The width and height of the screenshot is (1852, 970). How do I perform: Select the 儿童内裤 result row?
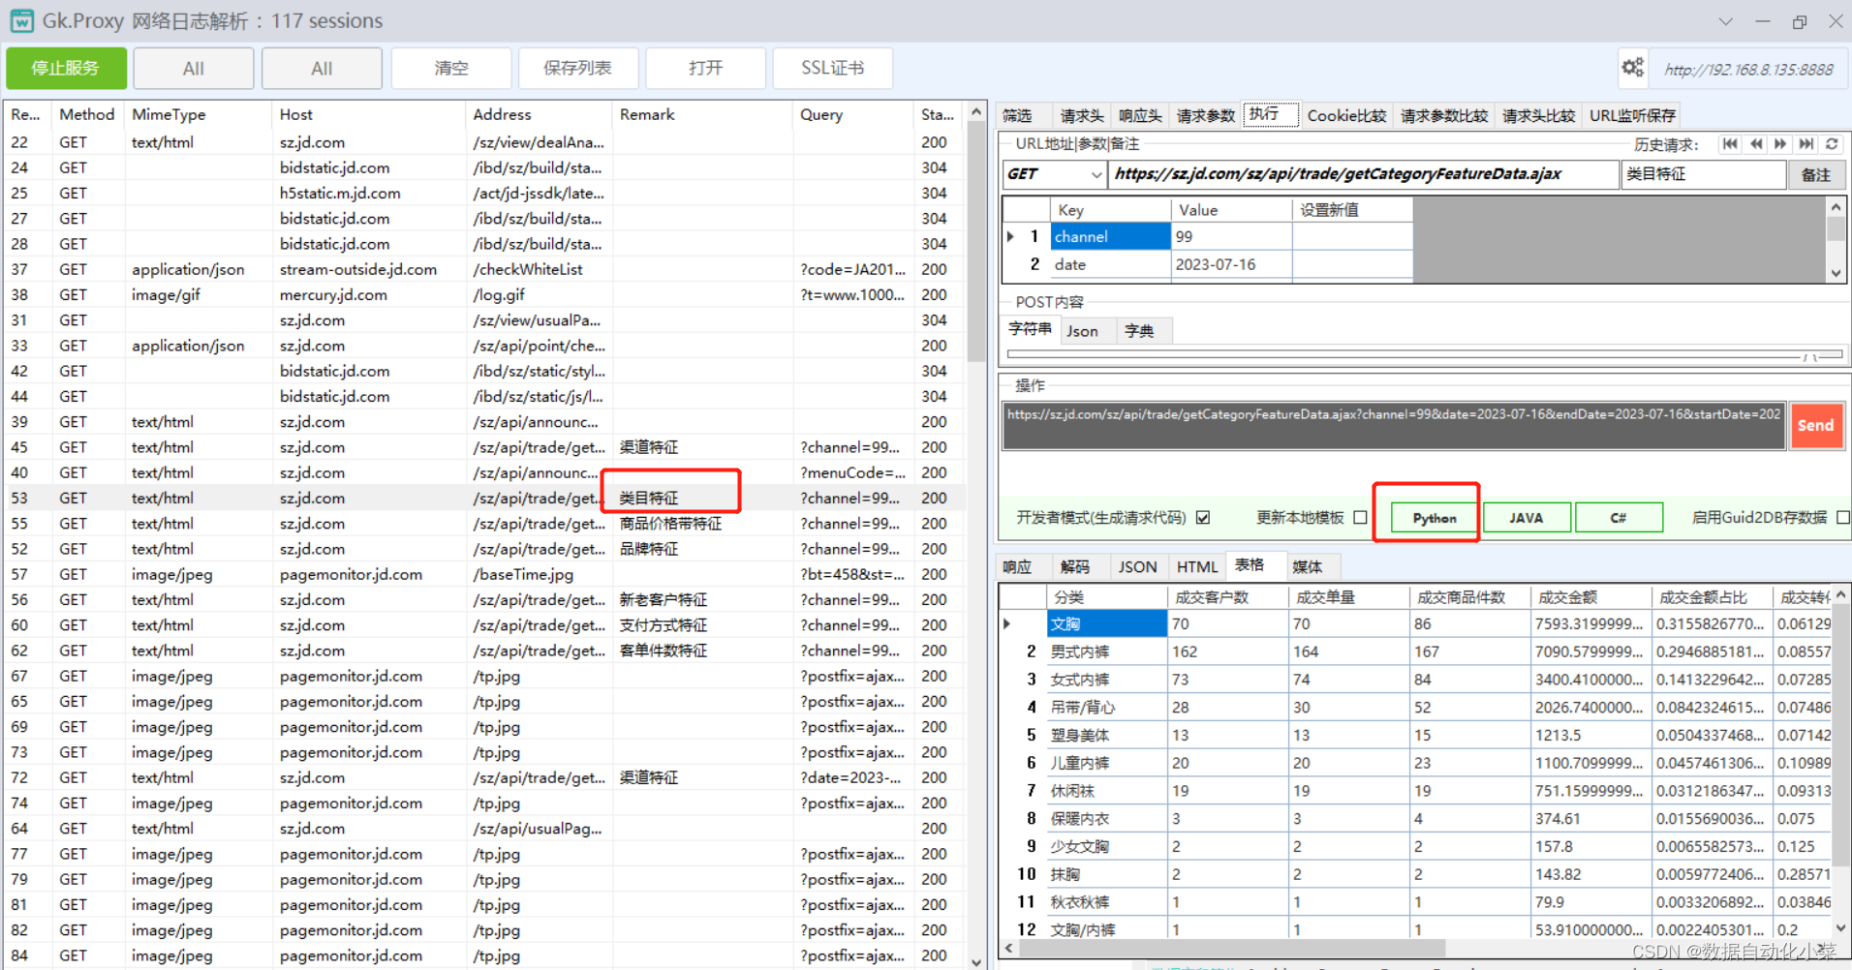[x=1417, y=763]
